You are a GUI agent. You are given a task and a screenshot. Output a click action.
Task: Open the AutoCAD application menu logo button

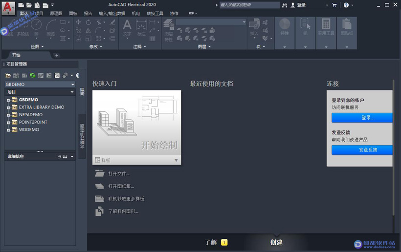8,8
